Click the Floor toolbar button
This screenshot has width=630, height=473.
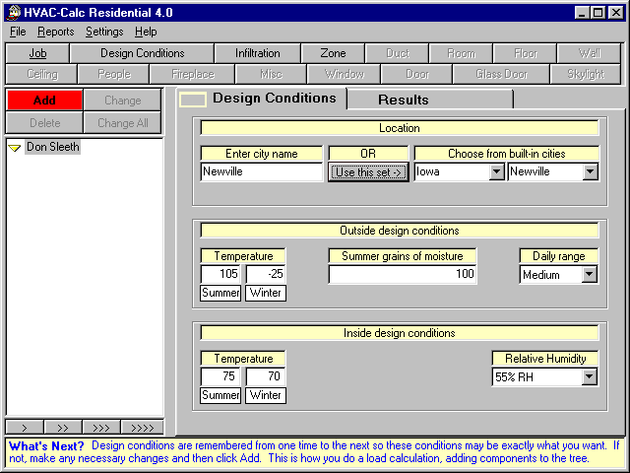pos(525,53)
